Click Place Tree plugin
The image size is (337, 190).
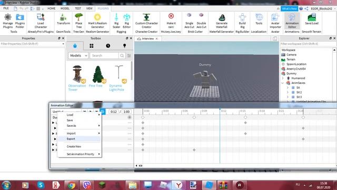[78, 21]
